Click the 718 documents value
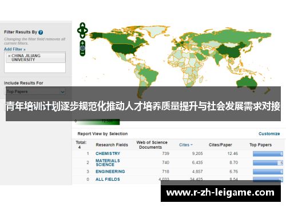The height and width of the screenshot is (207, 286). coord(166,172)
